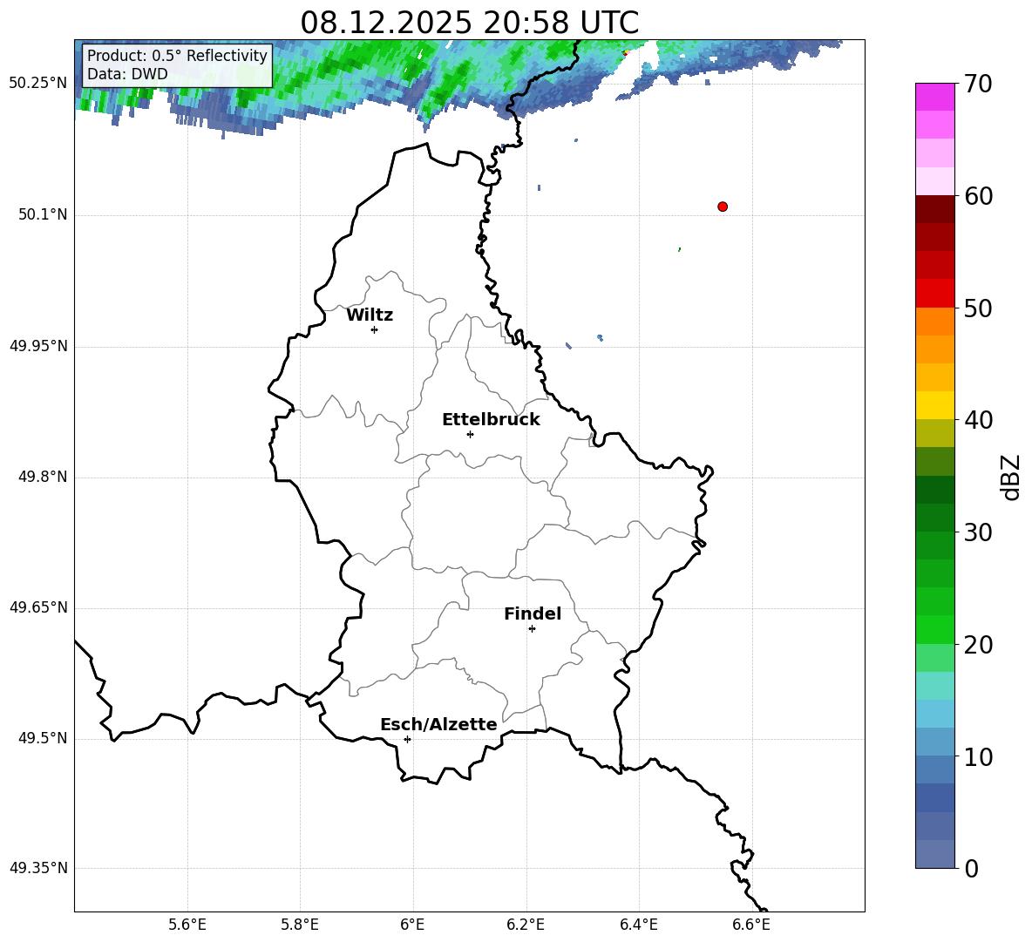
Task: Click the '6.4°E' longitude label
Action: pyautogui.click(x=638, y=925)
